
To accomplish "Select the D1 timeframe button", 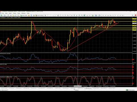I will (118, 15).
